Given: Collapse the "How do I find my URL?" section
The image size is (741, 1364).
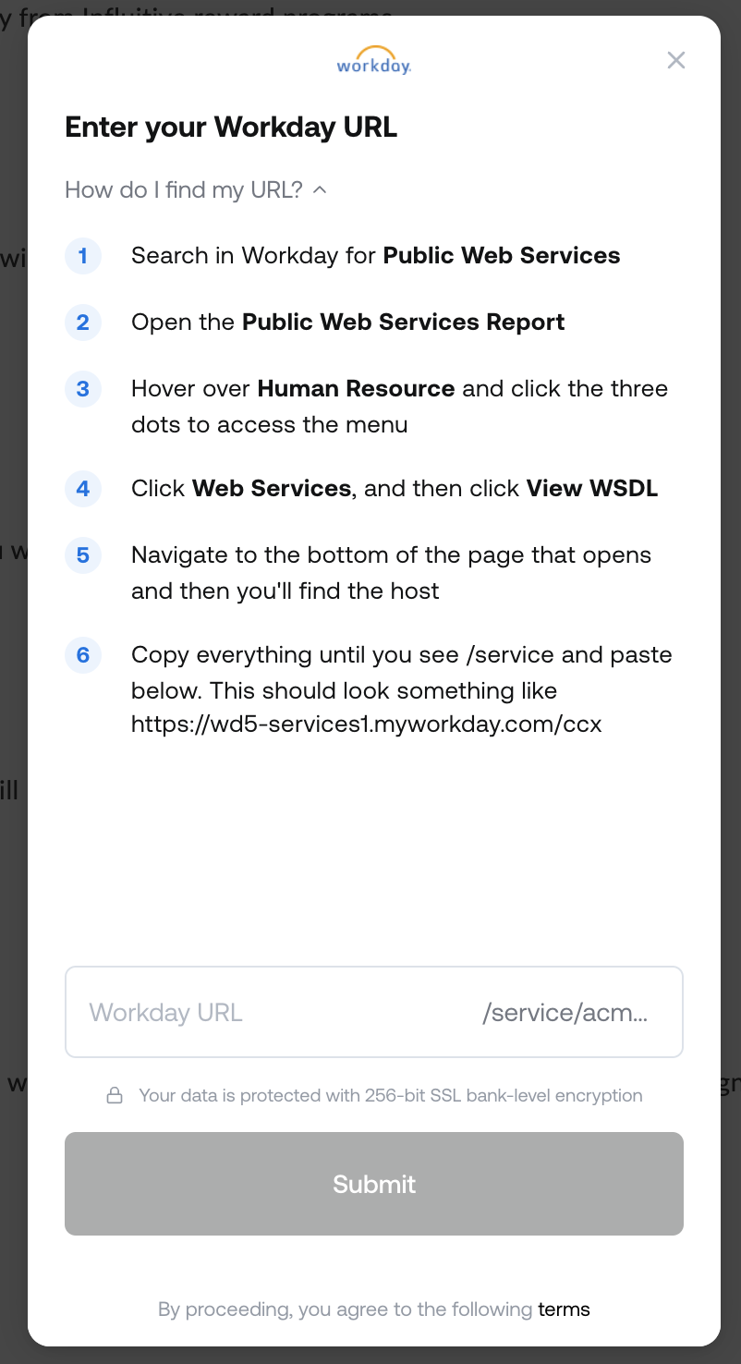Looking at the screenshot, I should [x=196, y=189].
